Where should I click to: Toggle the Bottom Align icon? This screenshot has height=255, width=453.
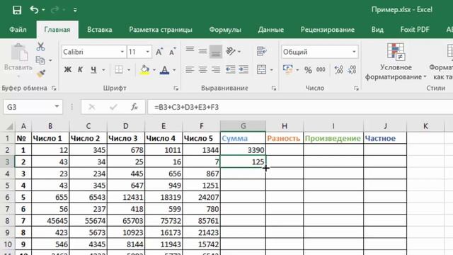pyautogui.click(x=216, y=52)
